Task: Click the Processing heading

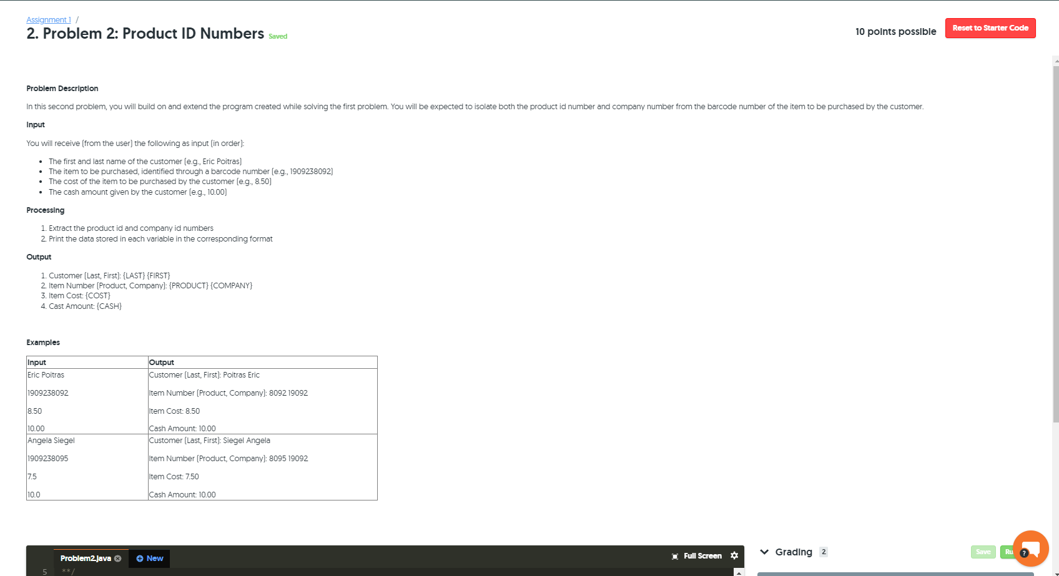Action: pos(46,210)
